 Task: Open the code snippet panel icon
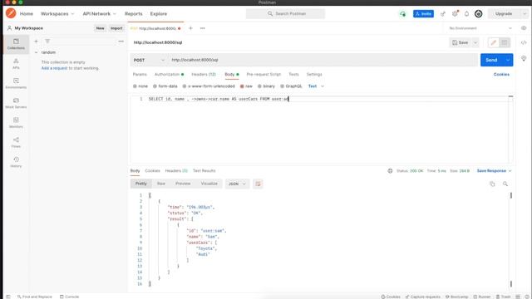point(524,42)
